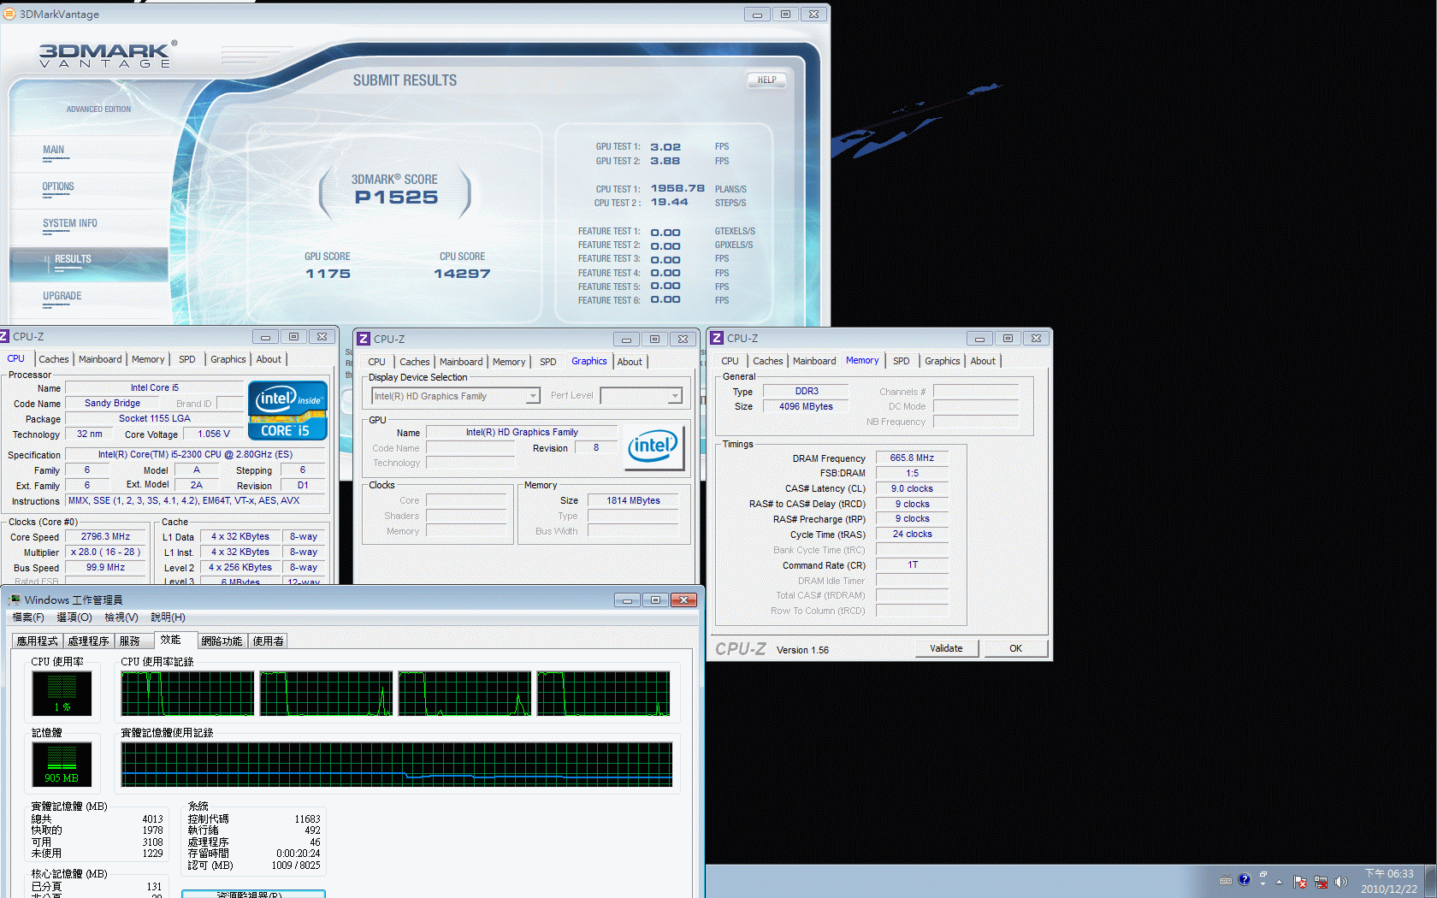
Task: Open SPD tab in right CPU-Z window
Action: (901, 361)
